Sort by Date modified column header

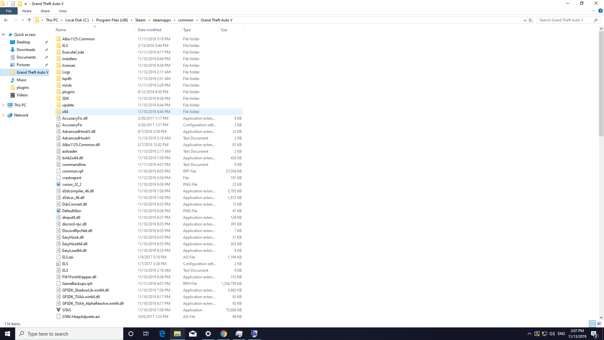click(x=149, y=30)
